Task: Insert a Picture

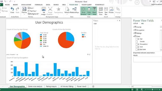Action: click(x=111, y=10)
